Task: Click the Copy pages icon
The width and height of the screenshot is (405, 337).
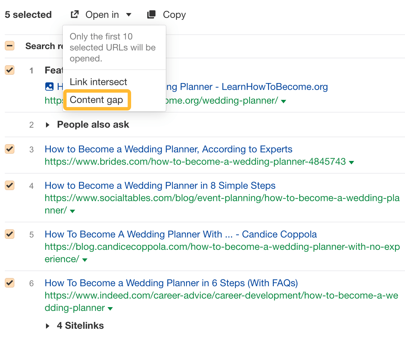Action: coord(151,14)
